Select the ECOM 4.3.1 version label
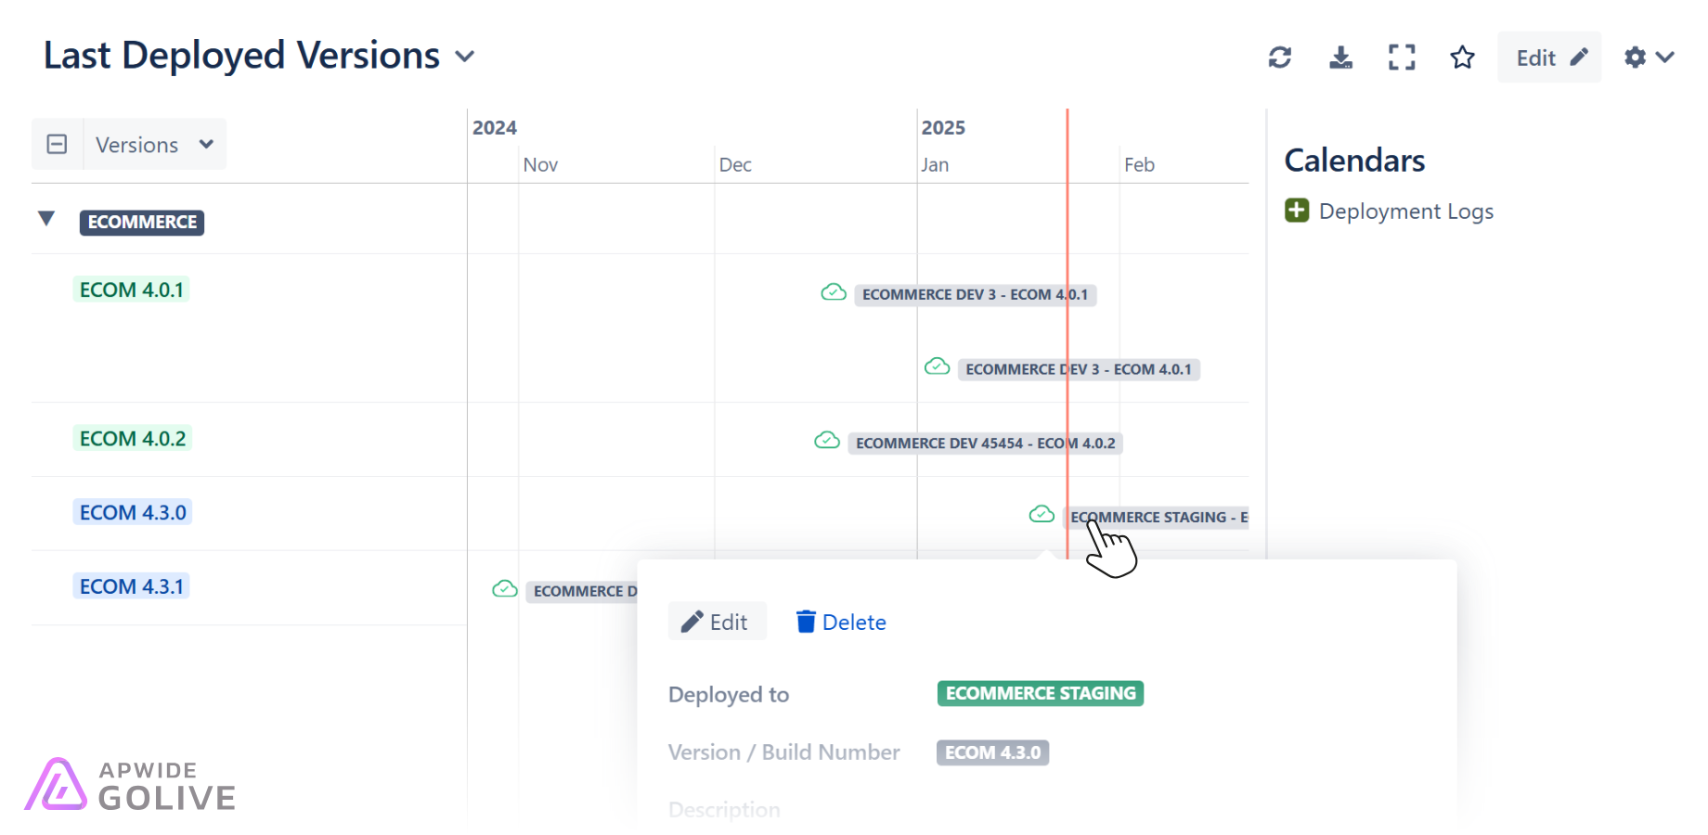 132,586
